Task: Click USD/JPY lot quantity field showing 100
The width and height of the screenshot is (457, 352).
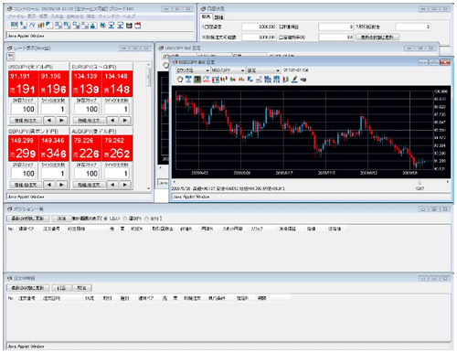Action: coord(24,109)
